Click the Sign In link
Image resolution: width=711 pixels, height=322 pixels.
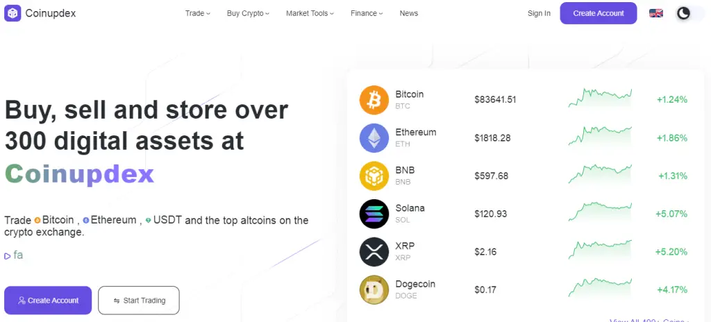(x=539, y=13)
